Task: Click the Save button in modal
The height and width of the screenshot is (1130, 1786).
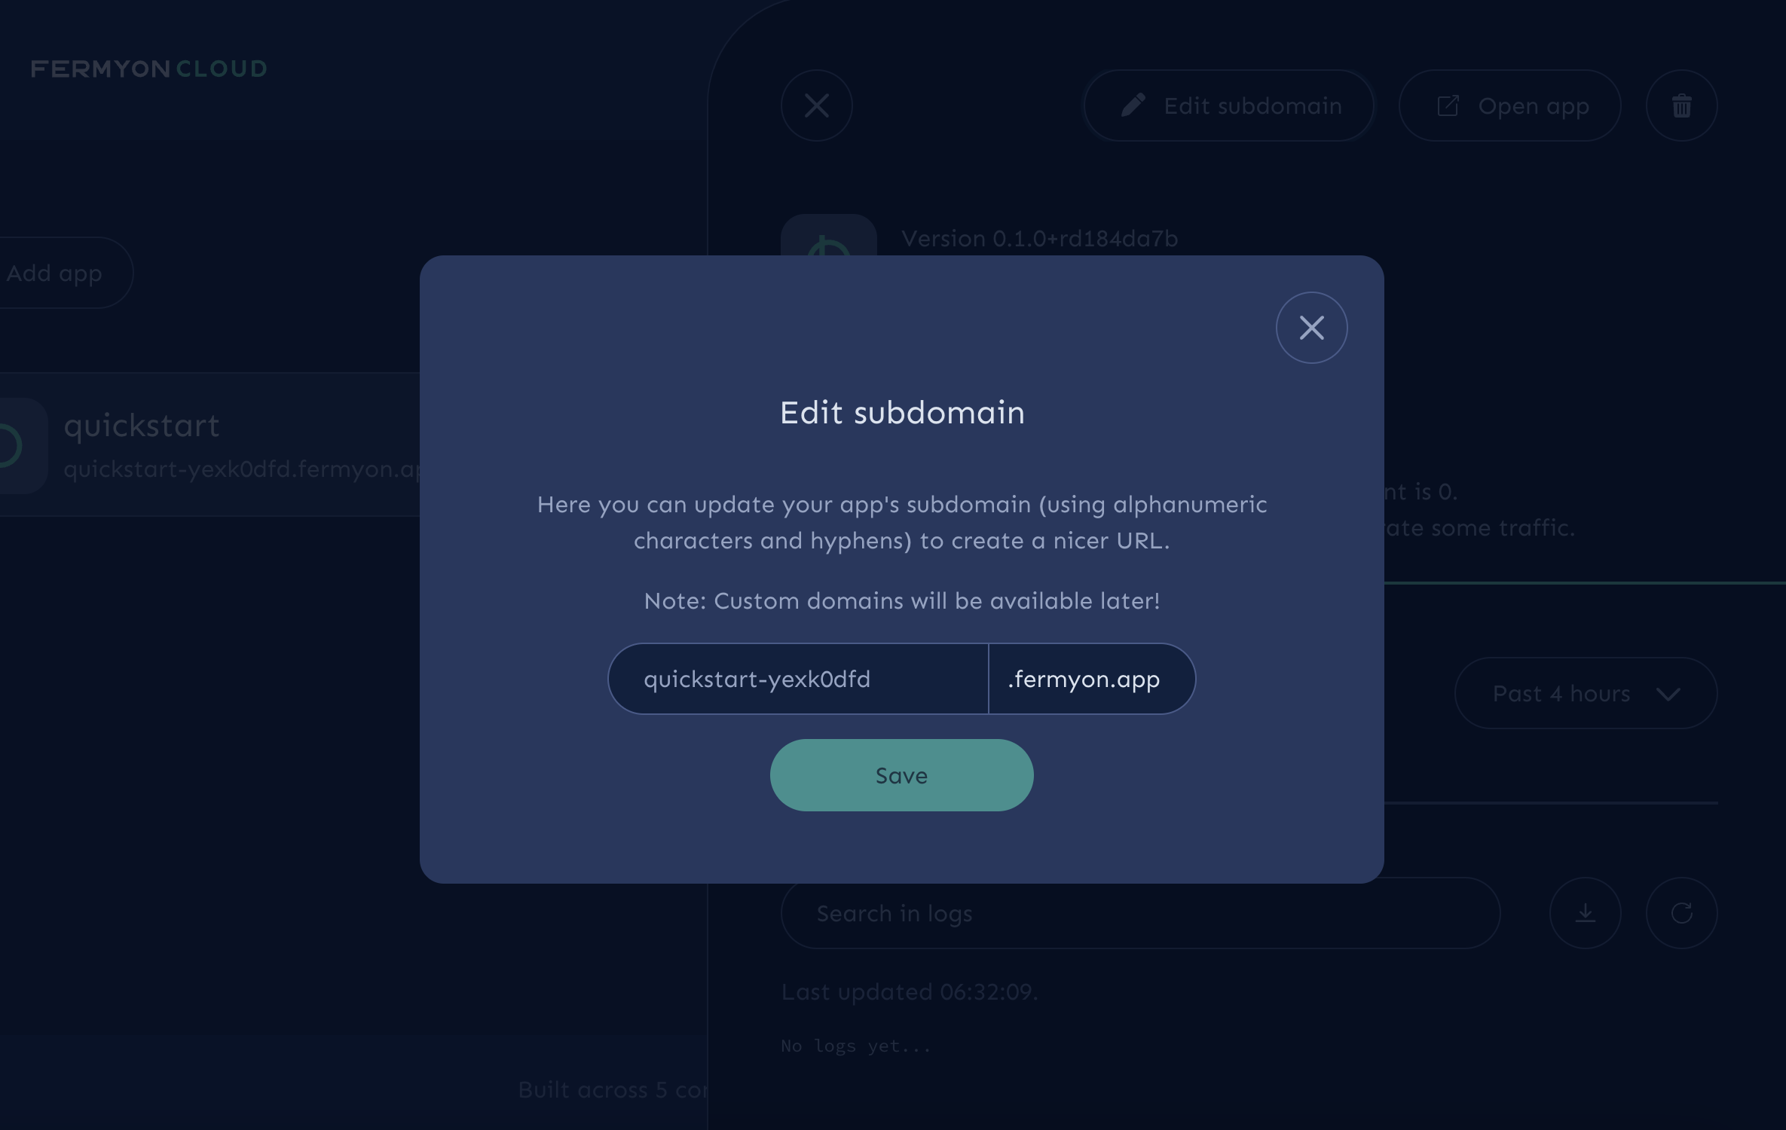Action: (x=902, y=774)
